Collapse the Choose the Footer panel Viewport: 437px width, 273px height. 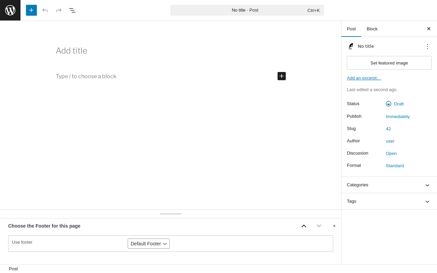(x=334, y=226)
